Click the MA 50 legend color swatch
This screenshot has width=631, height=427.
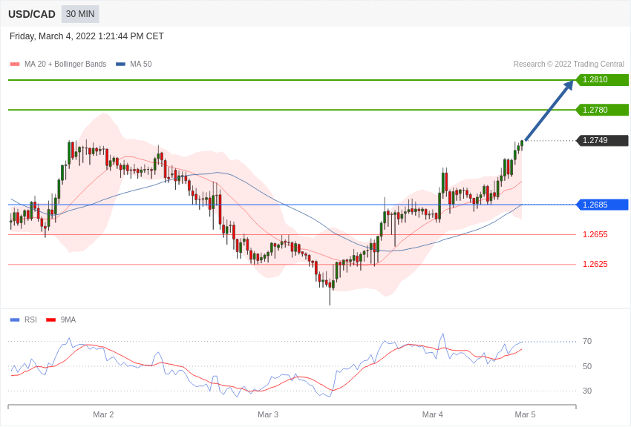[120, 64]
